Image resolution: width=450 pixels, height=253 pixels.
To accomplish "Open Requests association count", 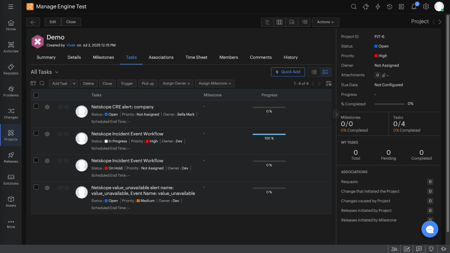I will [430, 182].
